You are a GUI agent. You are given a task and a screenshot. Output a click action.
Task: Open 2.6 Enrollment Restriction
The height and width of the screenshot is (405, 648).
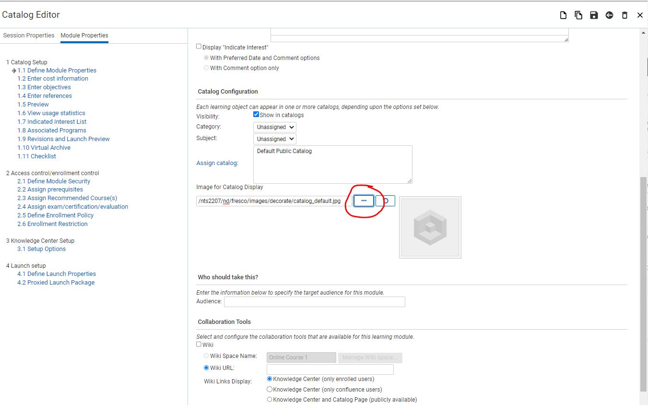(x=53, y=224)
